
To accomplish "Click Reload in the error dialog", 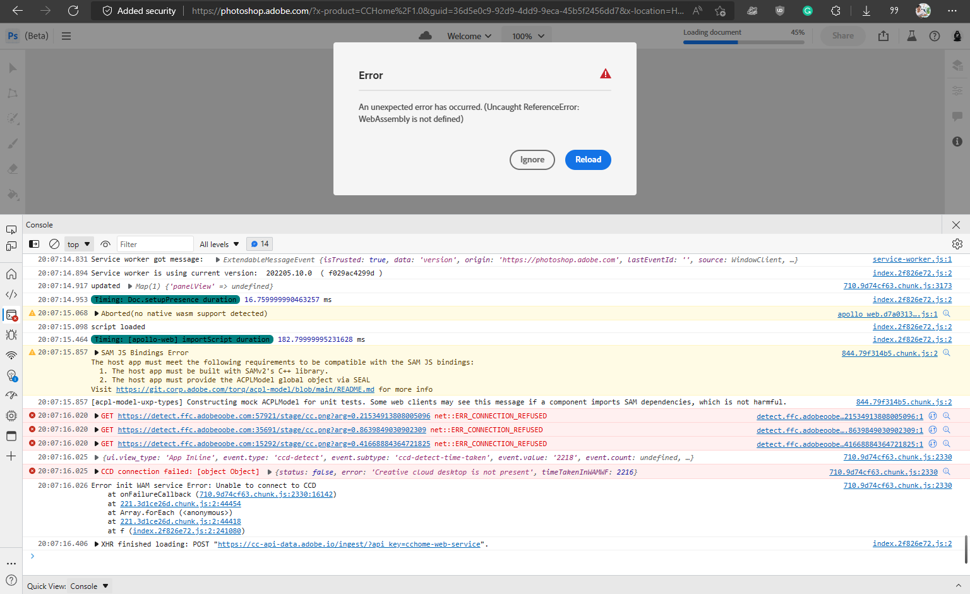I will pyautogui.click(x=588, y=160).
